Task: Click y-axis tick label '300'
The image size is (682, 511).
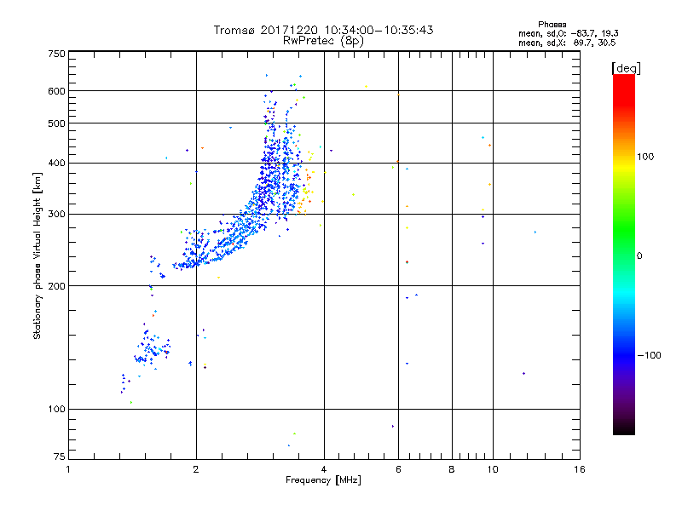Action: coord(56,214)
